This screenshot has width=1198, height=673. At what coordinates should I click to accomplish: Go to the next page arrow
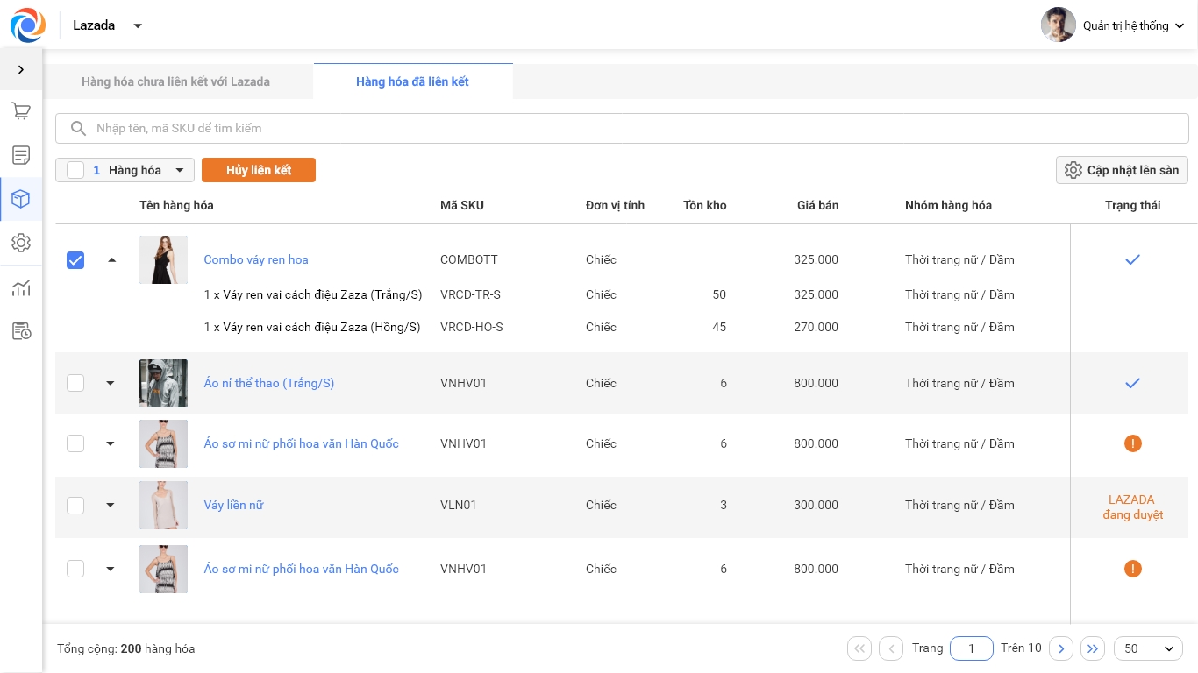click(x=1061, y=648)
